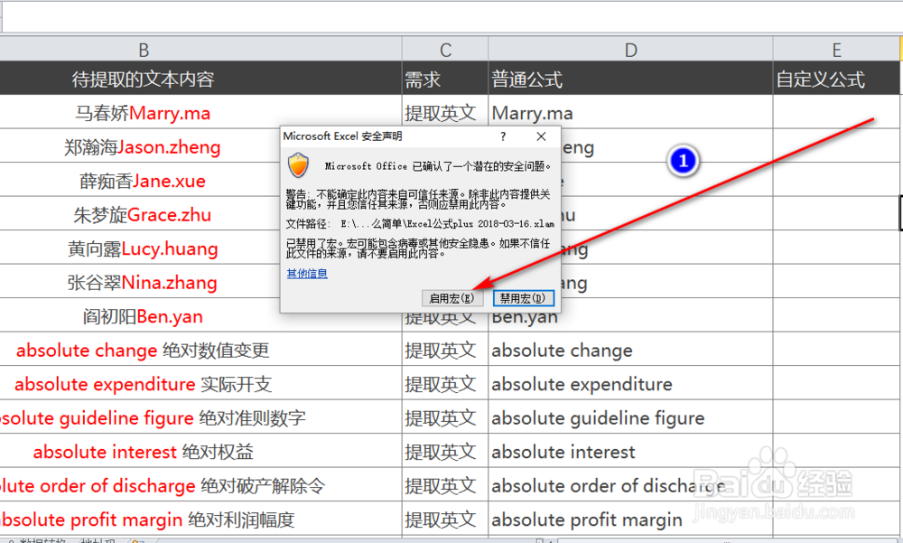903x543 pixels.
Task: Select column E header labeled 自定义公式
Action: 836,49
